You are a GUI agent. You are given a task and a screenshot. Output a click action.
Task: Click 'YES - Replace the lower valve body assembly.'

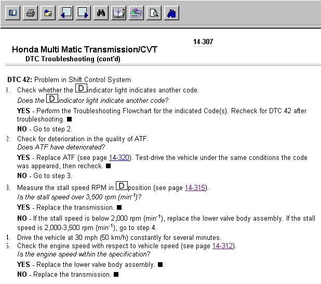pos(90,265)
